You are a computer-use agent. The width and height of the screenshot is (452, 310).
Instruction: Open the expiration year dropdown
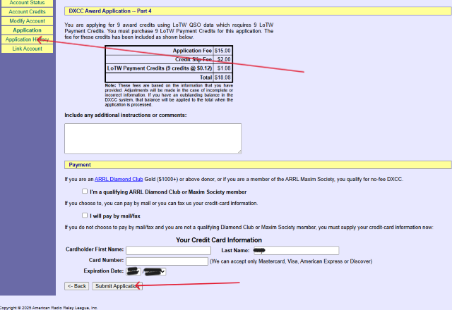pos(155,271)
